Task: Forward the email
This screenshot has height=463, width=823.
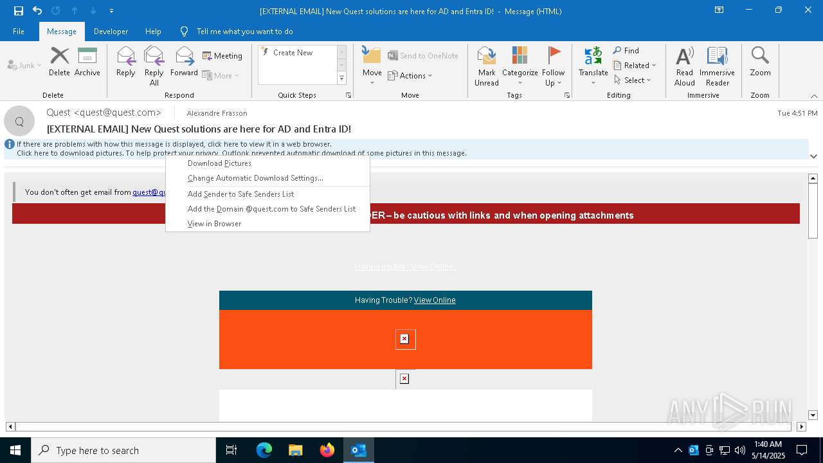Action: pyautogui.click(x=184, y=62)
